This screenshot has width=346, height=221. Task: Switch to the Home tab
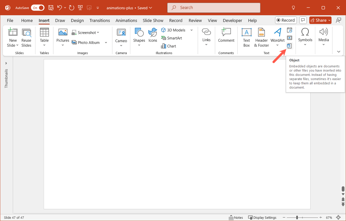(27, 20)
